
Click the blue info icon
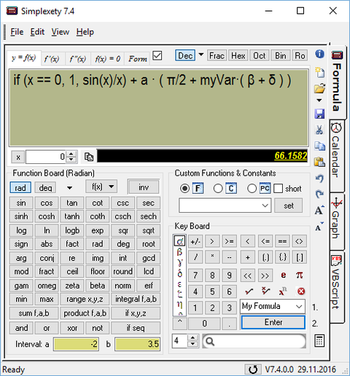[x=319, y=54]
